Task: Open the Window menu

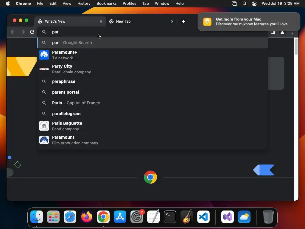Action: 162,3
